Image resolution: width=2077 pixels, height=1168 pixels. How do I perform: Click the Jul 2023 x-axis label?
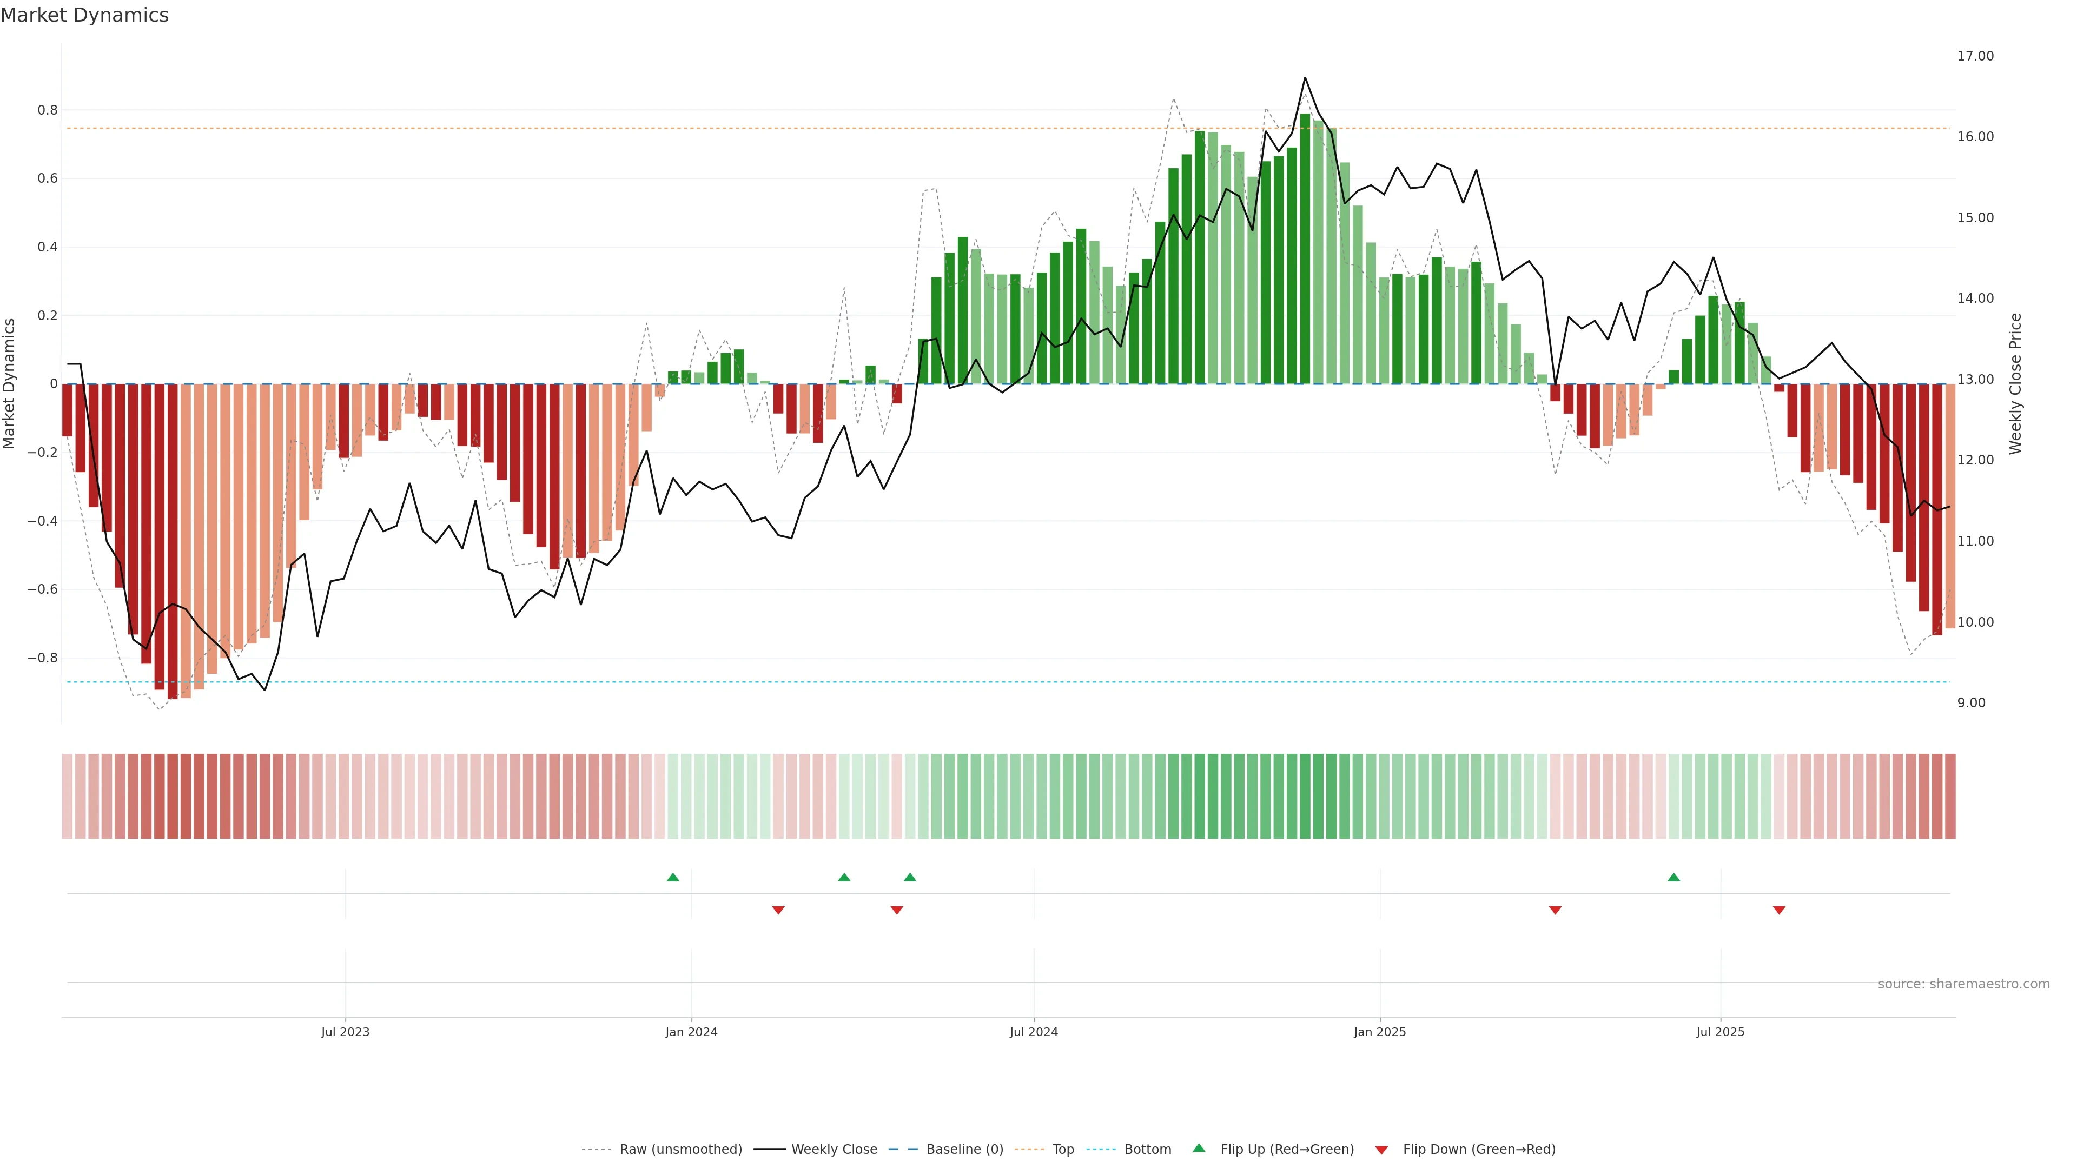click(x=345, y=1032)
